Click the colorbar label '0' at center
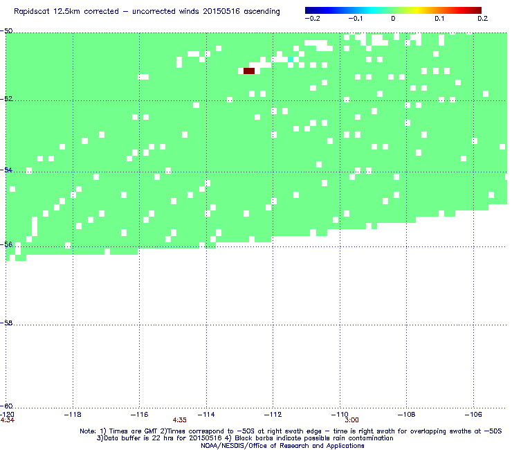Screen dimensions: 512x450 click(393, 19)
